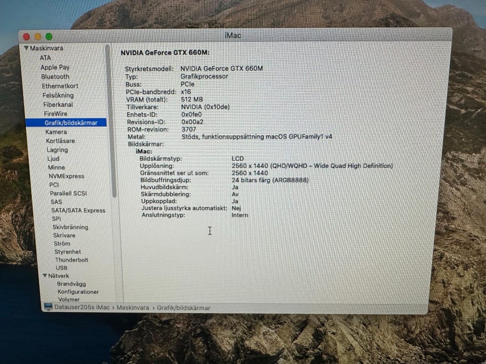Select Ström in the sidebar
Viewport: 486px width, 364px height.
pos(62,244)
